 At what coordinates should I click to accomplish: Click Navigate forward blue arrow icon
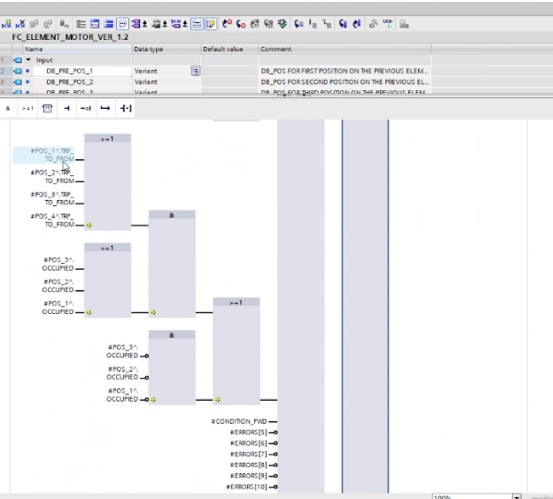coord(357,24)
